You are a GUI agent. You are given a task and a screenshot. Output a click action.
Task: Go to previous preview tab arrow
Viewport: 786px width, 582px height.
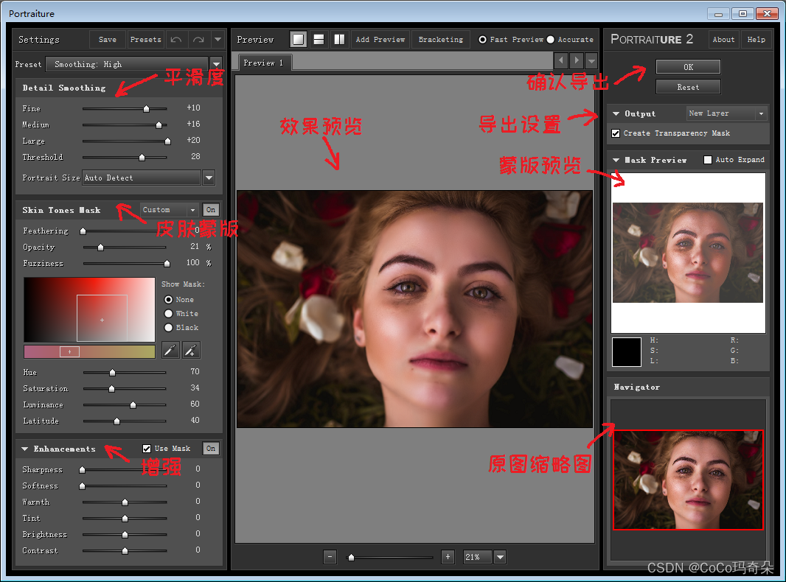(x=561, y=60)
